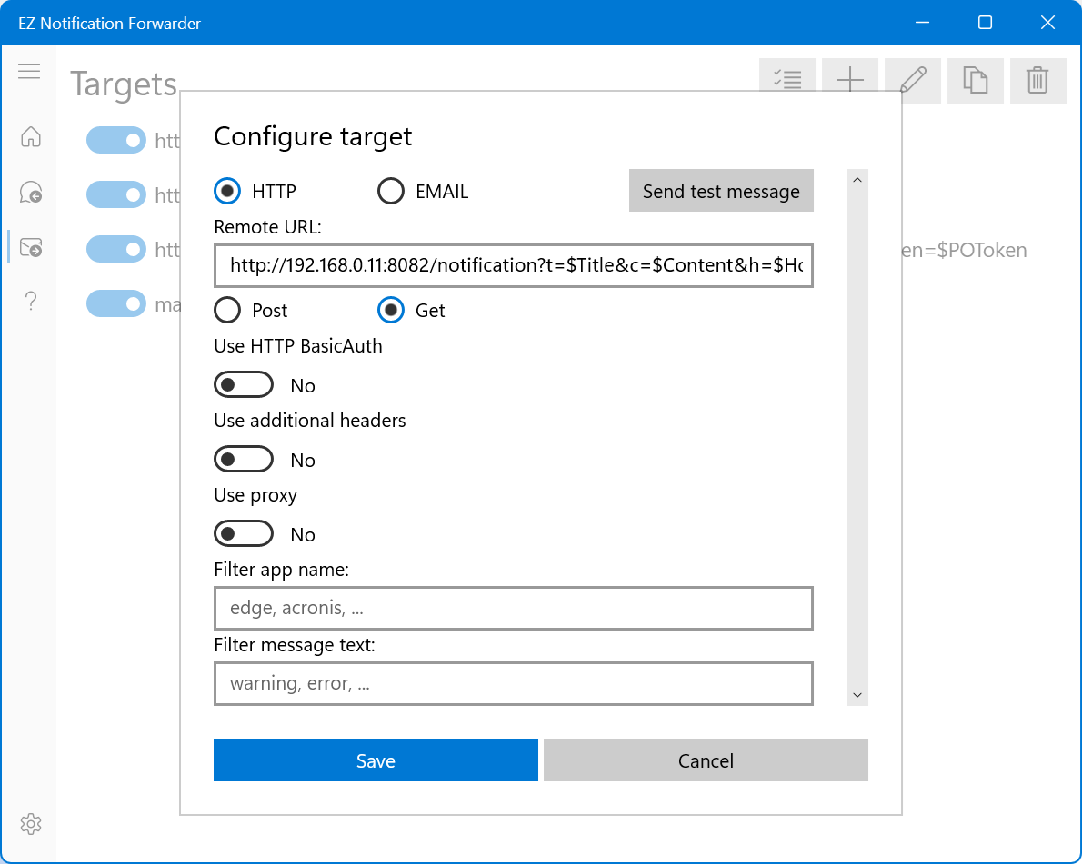Disable the fourth target toggle labeled 'ma'

[x=116, y=303]
